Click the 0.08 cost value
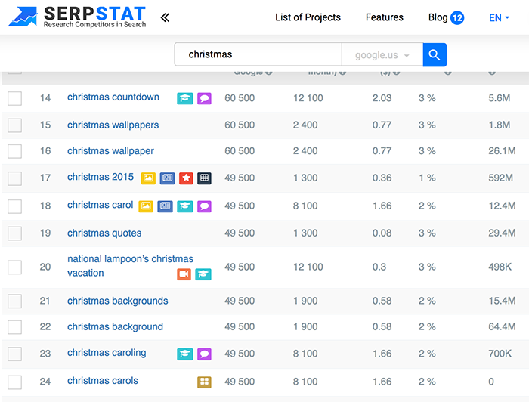This screenshot has height=402, width=529. 382,233
